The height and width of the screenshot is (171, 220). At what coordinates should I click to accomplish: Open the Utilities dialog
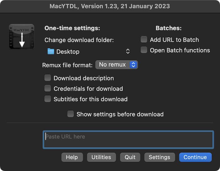point(101,157)
